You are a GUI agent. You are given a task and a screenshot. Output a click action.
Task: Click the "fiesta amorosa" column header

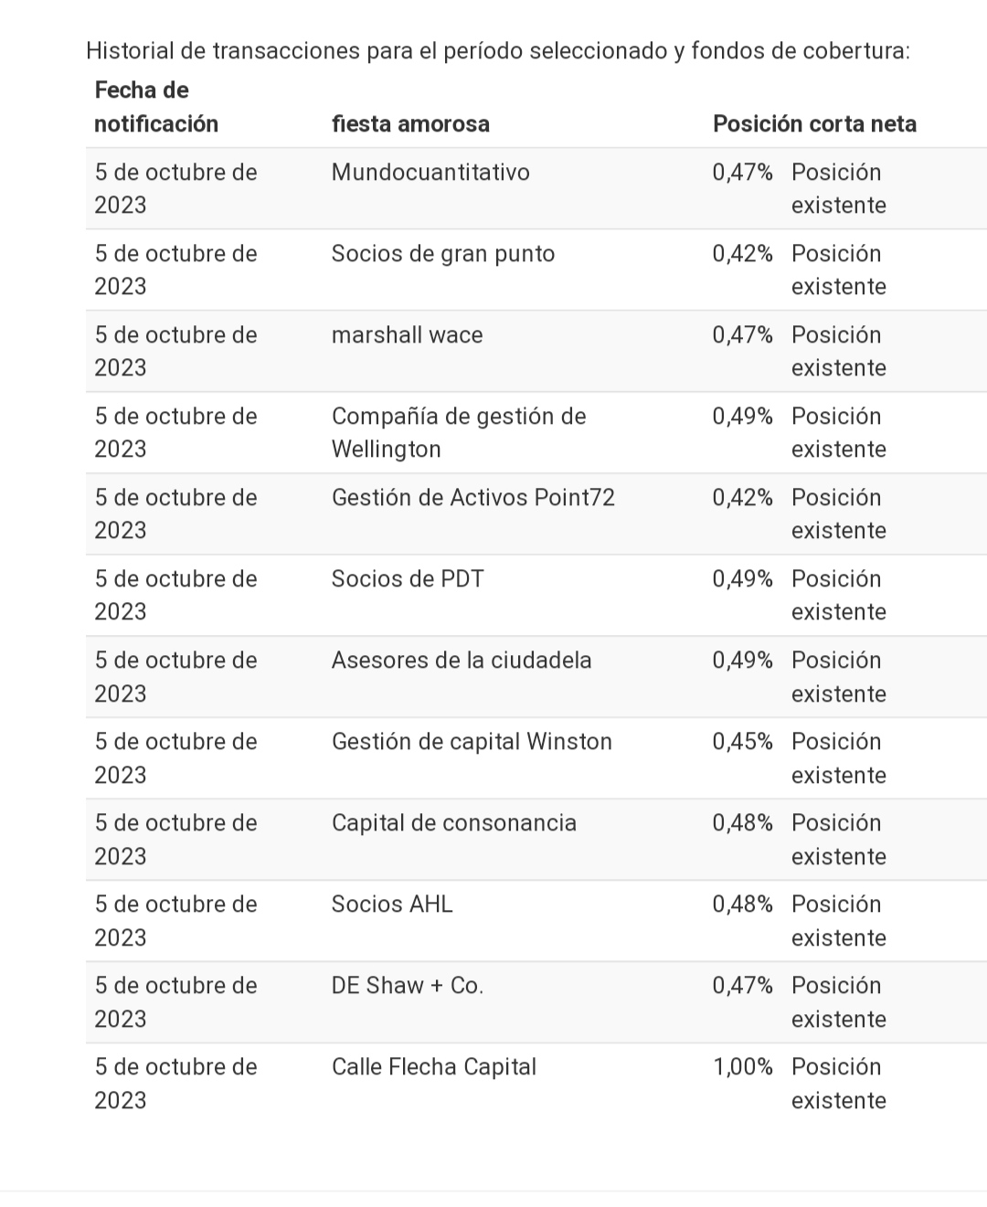tap(410, 123)
